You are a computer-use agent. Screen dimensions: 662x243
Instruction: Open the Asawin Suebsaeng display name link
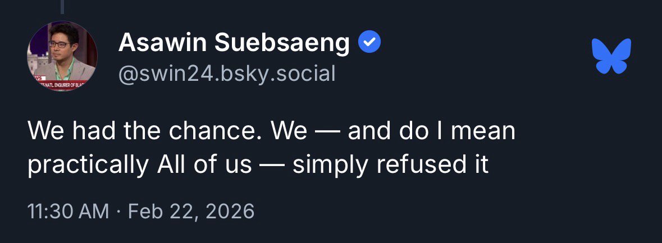click(234, 43)
